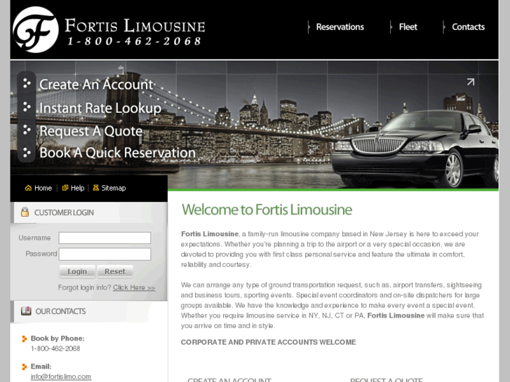Click the Reset button
The image size is (510, 382).
[115, 271]
